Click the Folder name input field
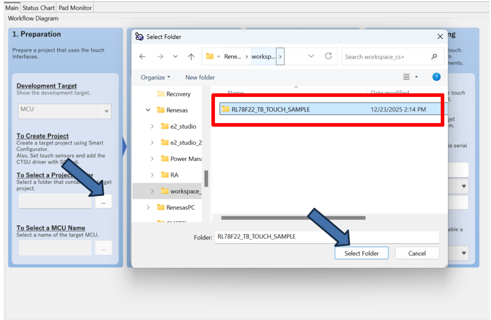 point(327,237)
